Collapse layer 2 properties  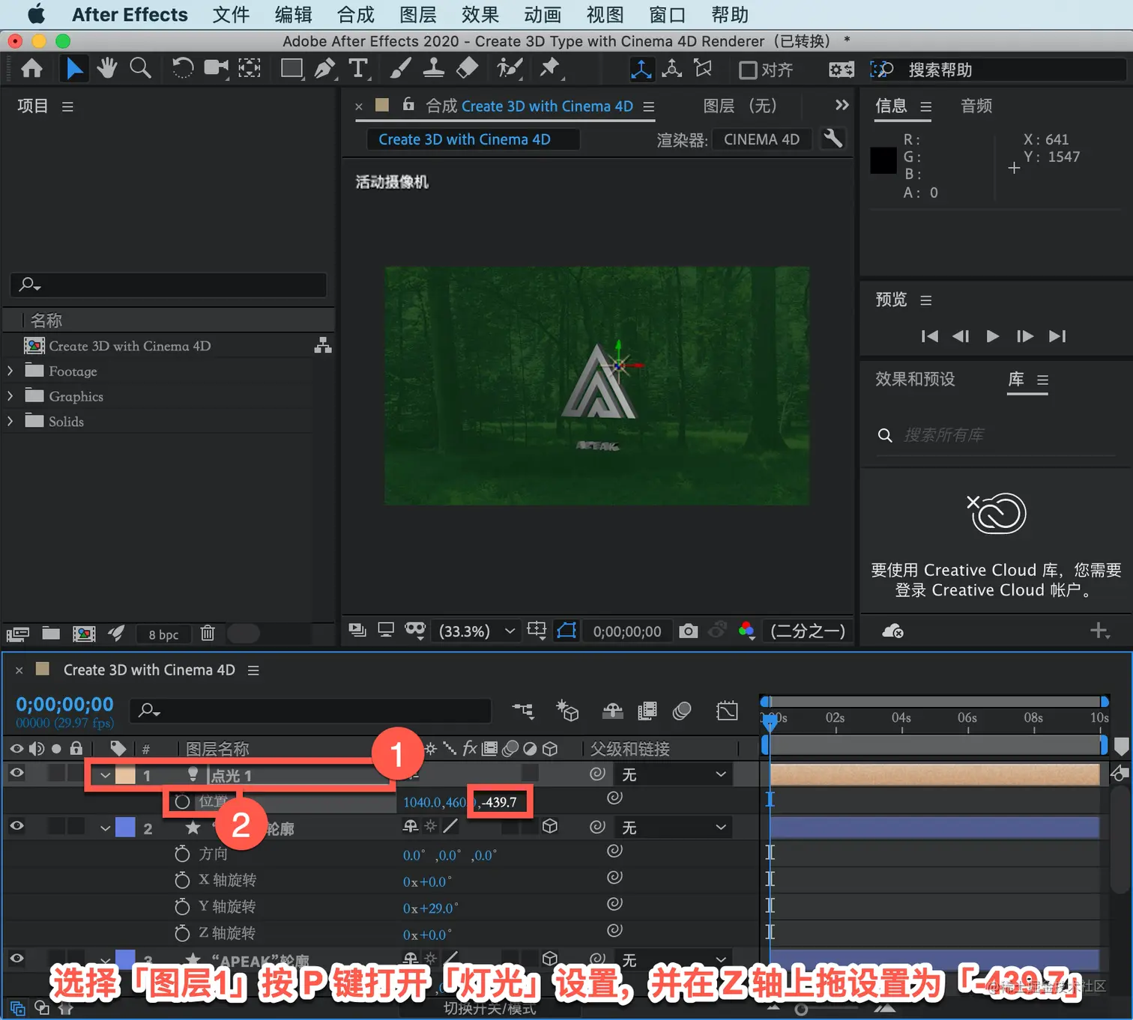click(x=106, y=828)
